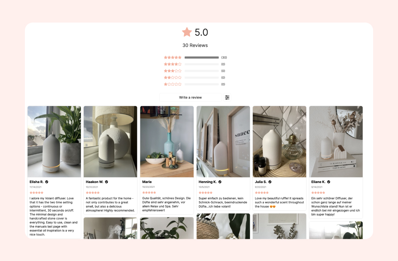Viewport: 398px width, 261px height.
Task: Open Marie's photo with the teal vase
Action: 167,142
